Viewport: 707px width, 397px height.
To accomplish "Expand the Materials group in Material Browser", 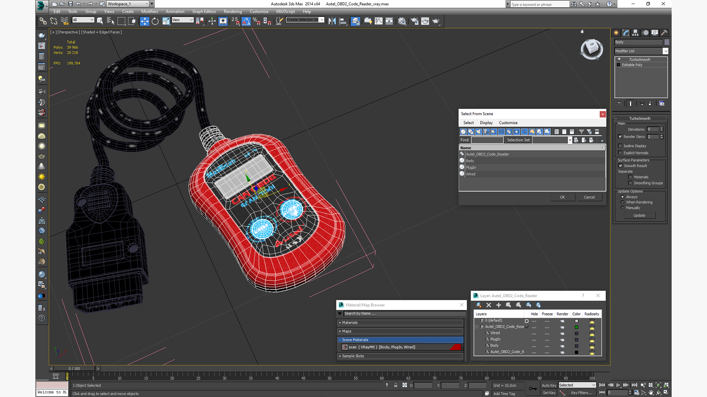I will click(x=400, y=323).
